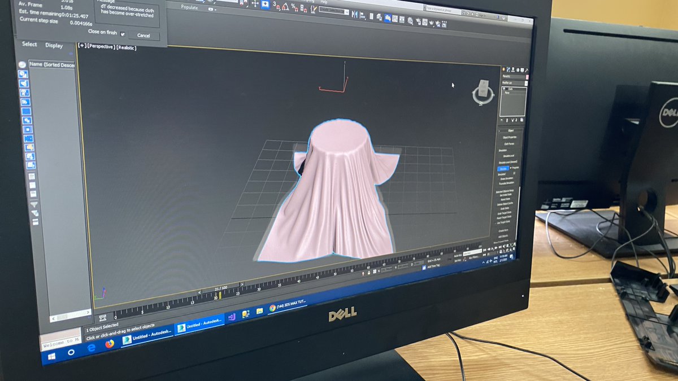Open the Hierarchy command panel tab
Viewport: 678px width, 381px height.
click(513, 69)
